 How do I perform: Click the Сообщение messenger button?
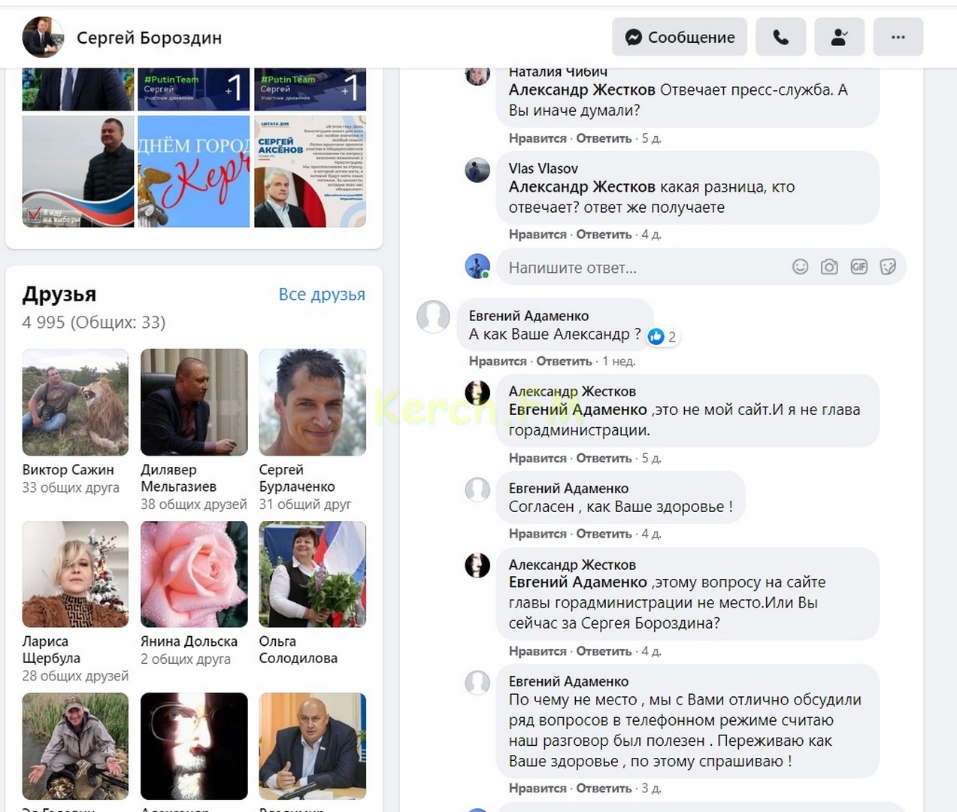tap(680, 37)
